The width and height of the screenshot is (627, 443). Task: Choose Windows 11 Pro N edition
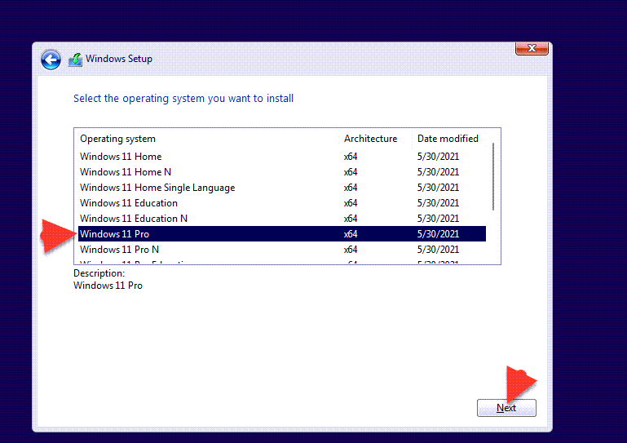(x=282, y=250)
